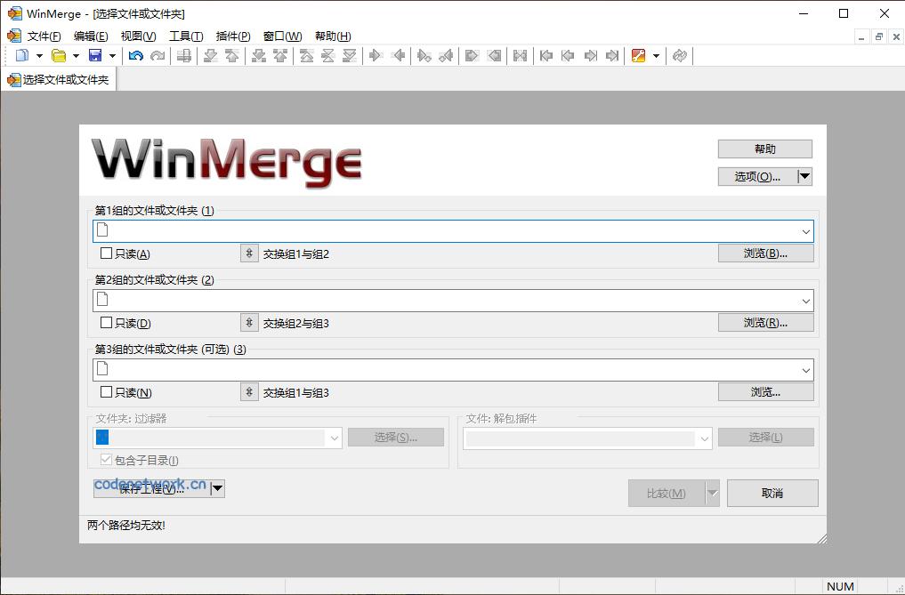Open dropdown arrow beside 选项(O) button
905x595 pixels.
[805, 177]
